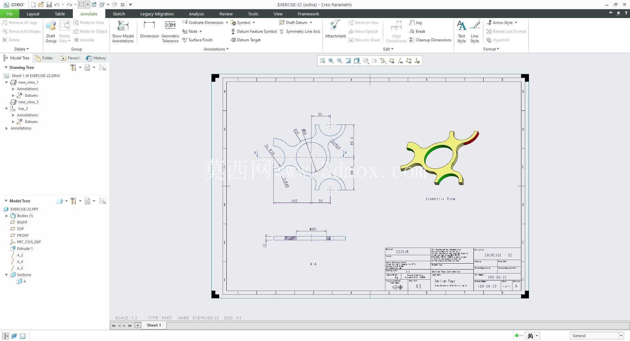630x341 pixels.
Task: Toggle axis display in graphics toolbar
Action: (x=400, y=61)
